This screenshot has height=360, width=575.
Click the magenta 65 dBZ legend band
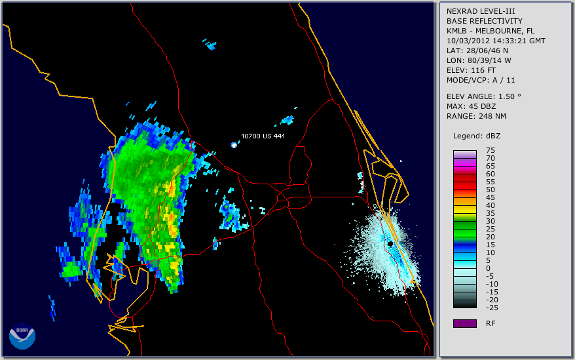pyautogui.click(x=465, y=170)
